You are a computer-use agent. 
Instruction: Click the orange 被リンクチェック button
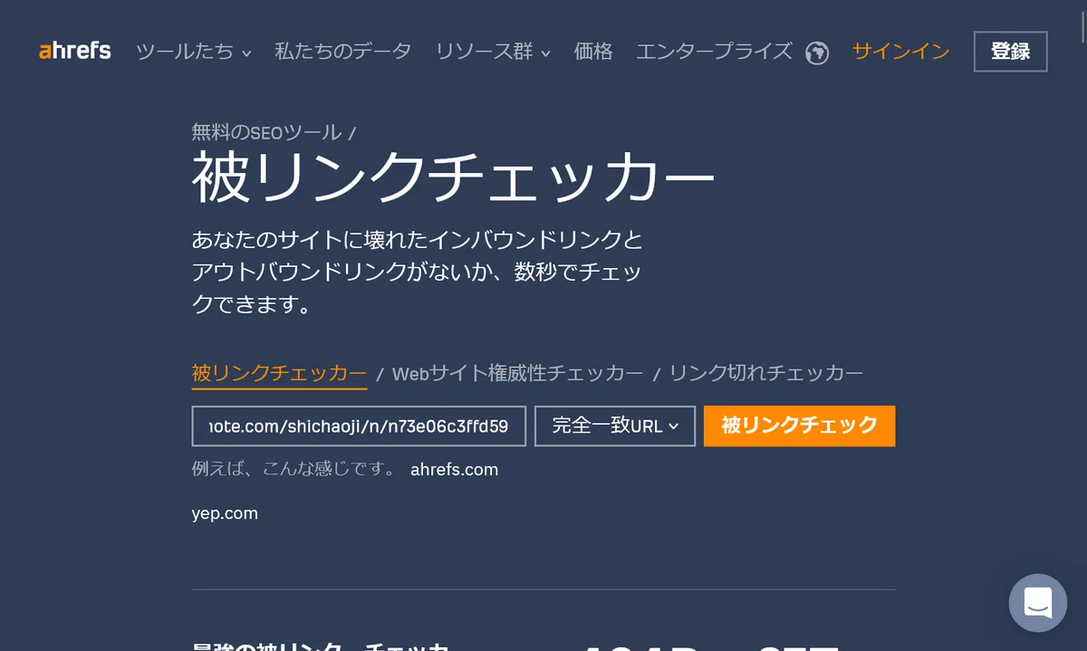click(x=800, y=426)
